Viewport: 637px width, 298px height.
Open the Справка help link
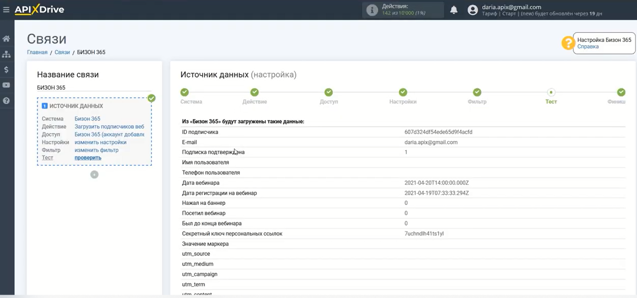[588, 47]
